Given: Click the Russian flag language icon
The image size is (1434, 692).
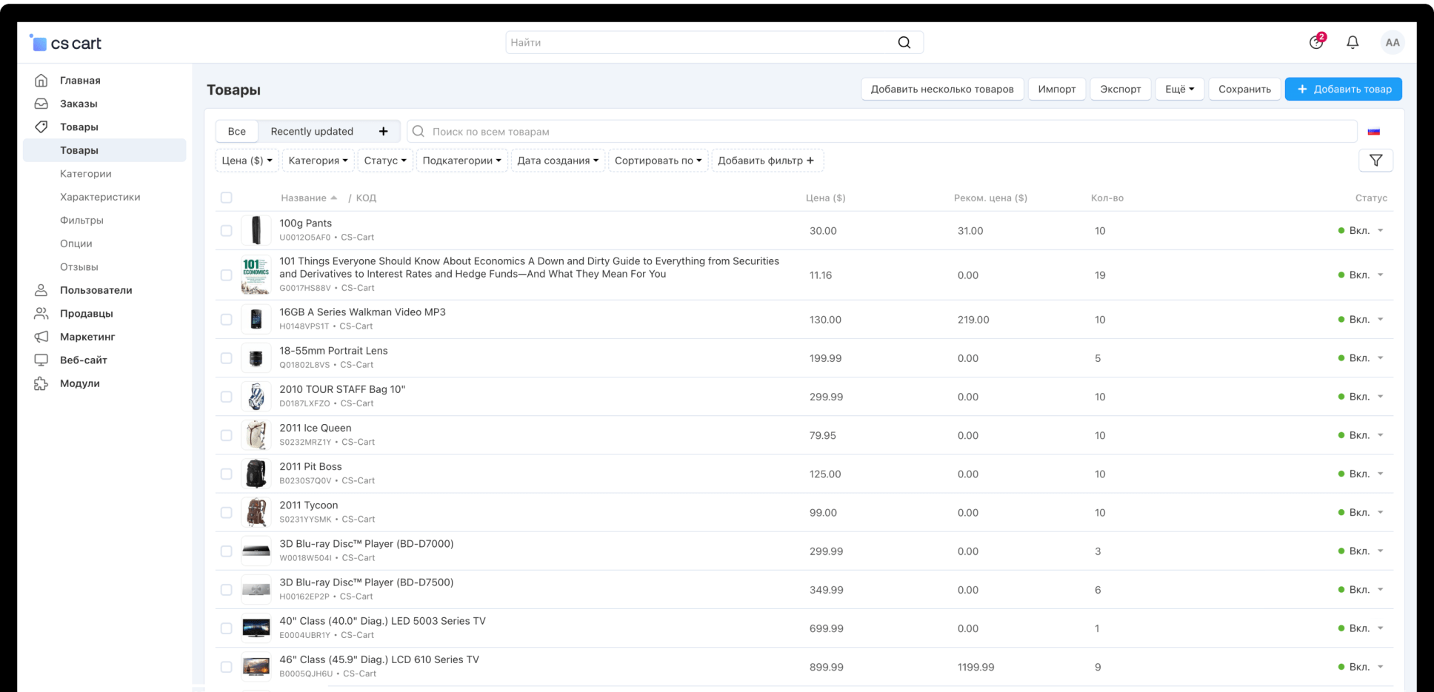Looking at the screenshot, I should pos(1373,132).
